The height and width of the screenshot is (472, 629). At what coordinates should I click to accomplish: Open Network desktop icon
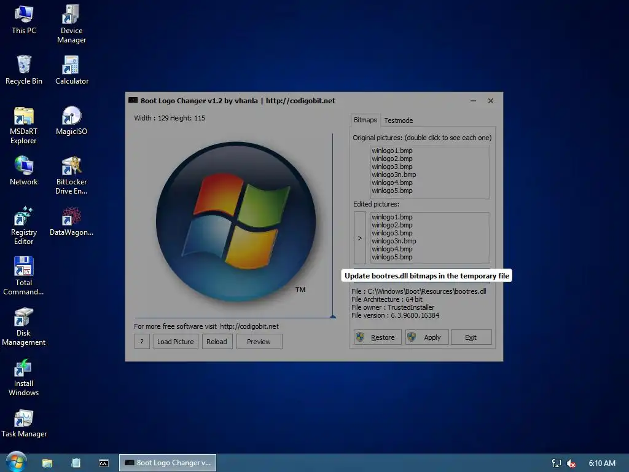[24, 171]
